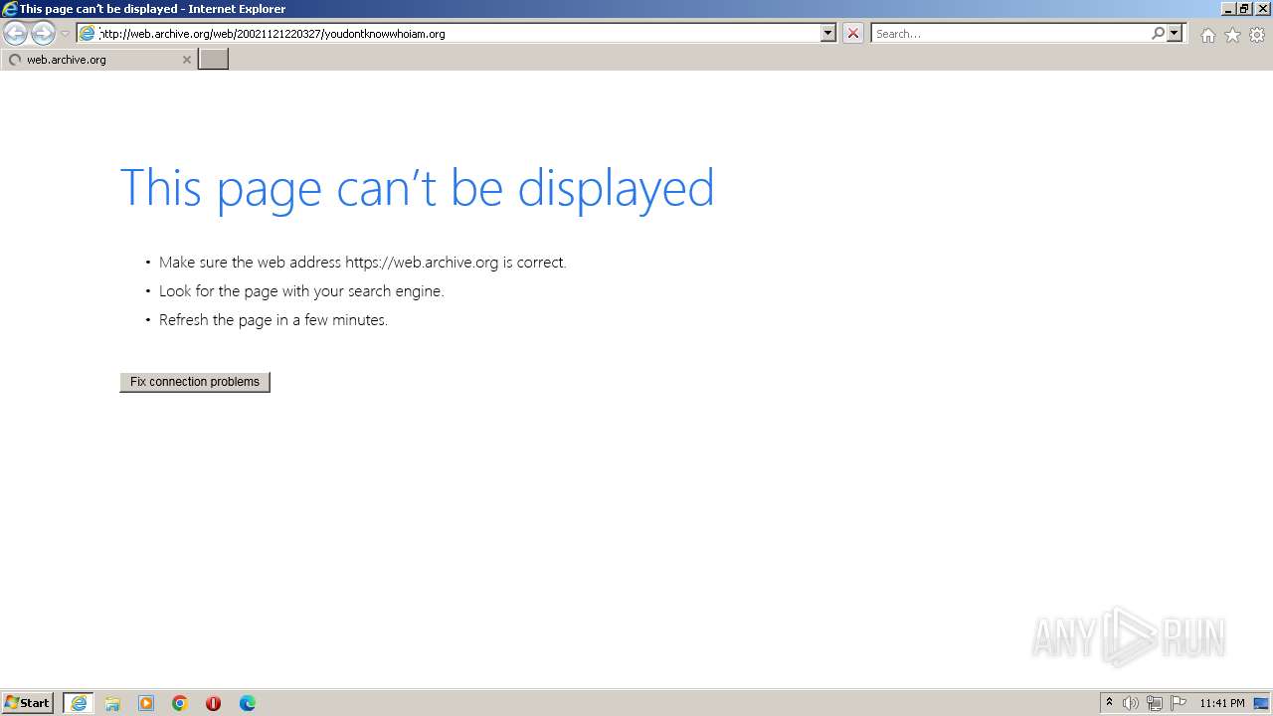1273x716 pixels.
Task: Open the Windows Start menu
Action: tap(28, 703)
